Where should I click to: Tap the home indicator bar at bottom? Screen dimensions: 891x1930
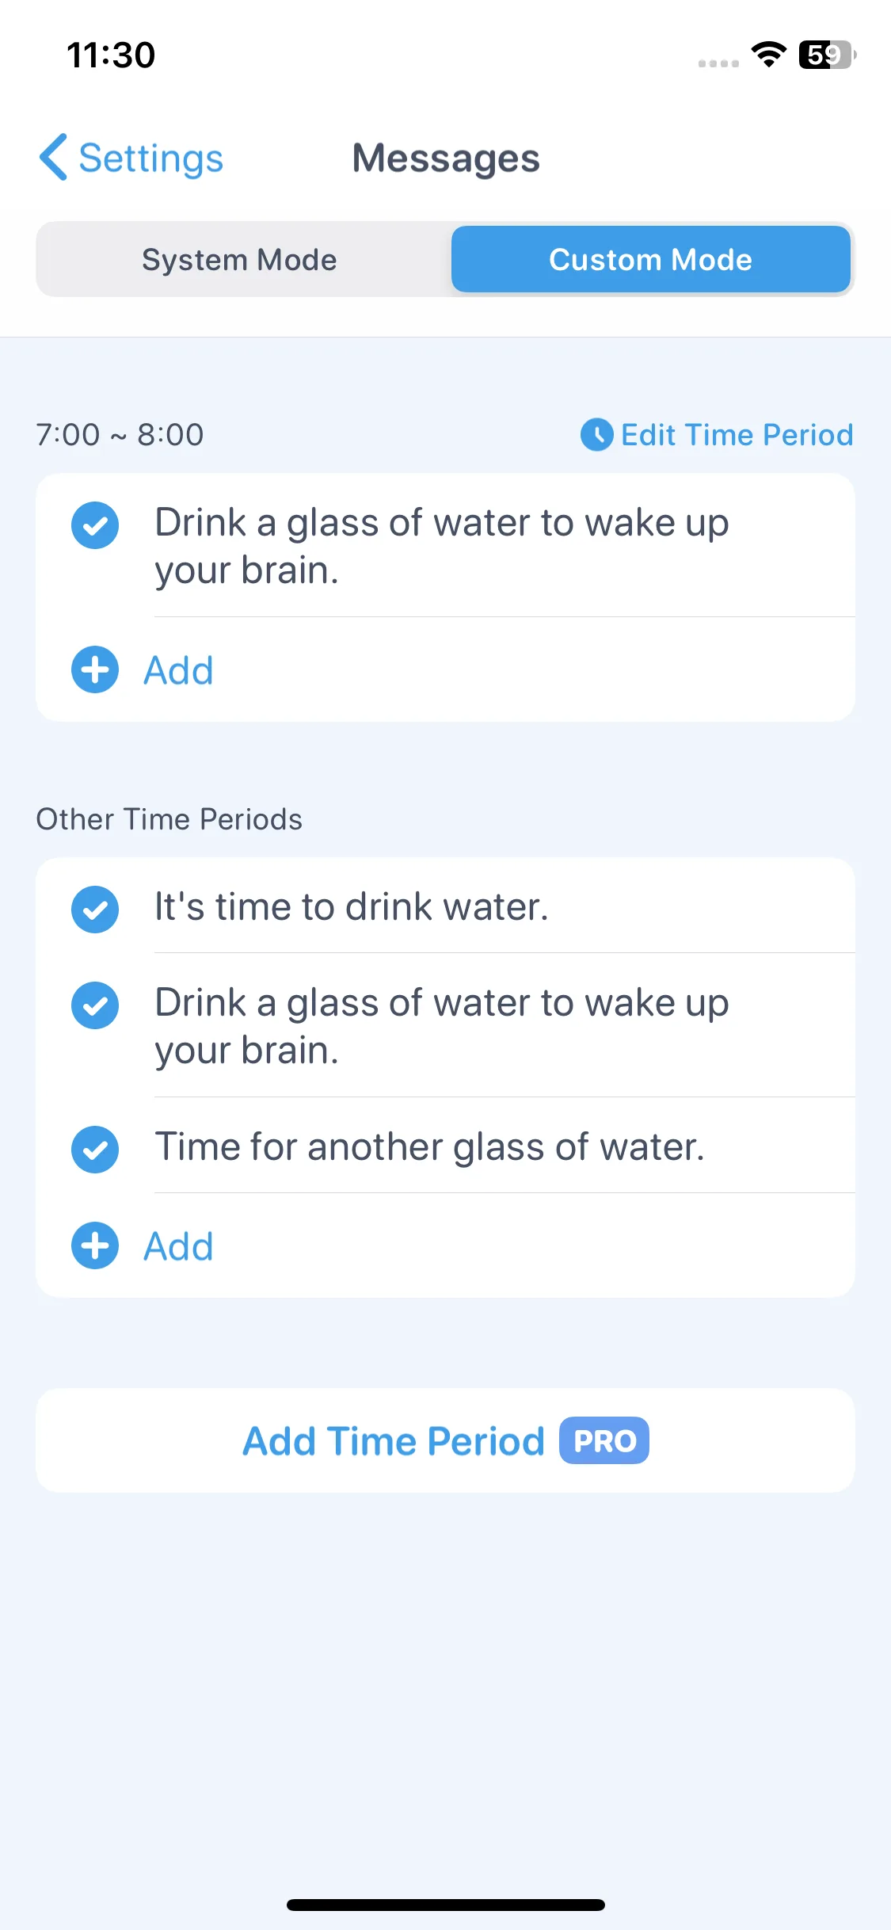click(445, 1905)
